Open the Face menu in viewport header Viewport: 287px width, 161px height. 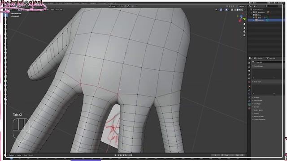pyautogui.click(x=57, y=10)
